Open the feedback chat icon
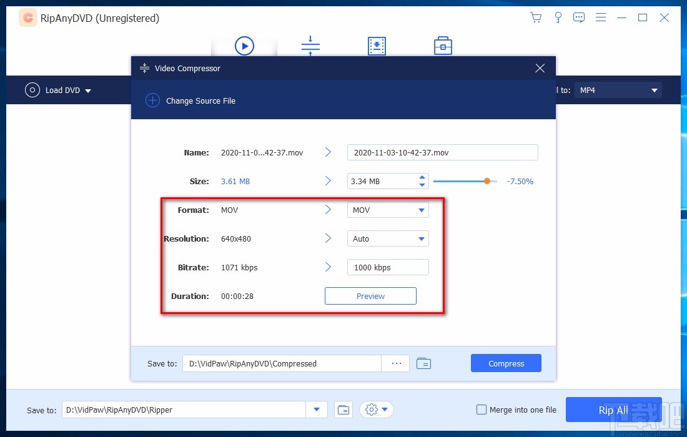Viewport: 687px width, 437px height. pyautogui.click(x=579, y=17)
